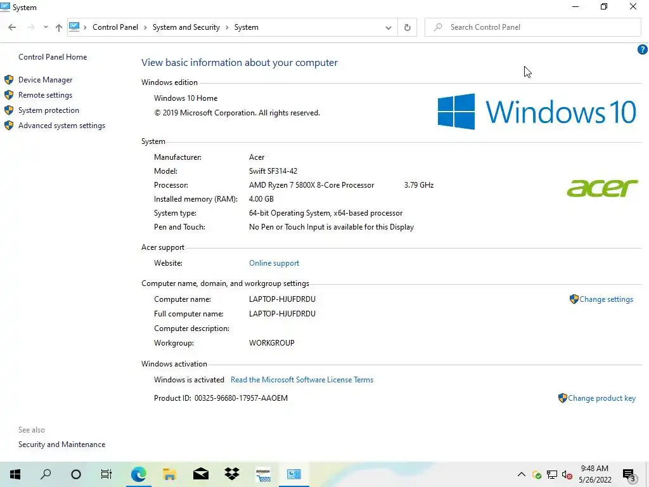Viewport: 649px width, 487px height.
Task: Open Acer Online support link
Action: click(x=274, y=263)
